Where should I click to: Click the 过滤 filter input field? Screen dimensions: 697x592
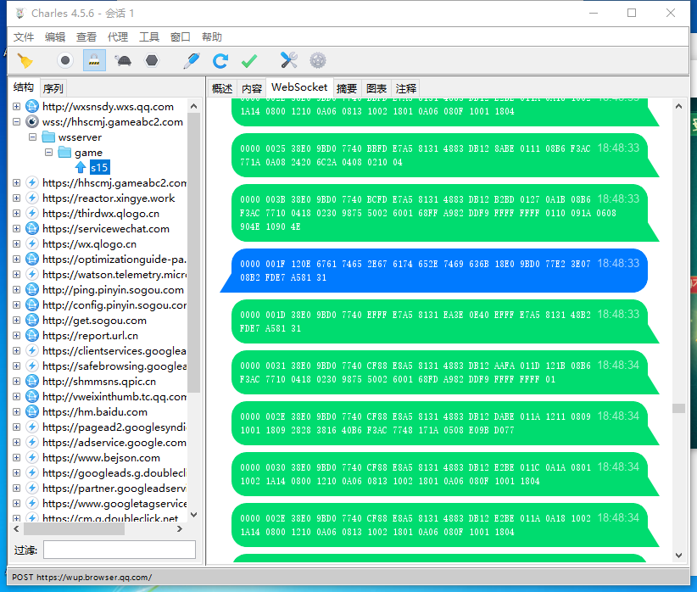[120, 550]
